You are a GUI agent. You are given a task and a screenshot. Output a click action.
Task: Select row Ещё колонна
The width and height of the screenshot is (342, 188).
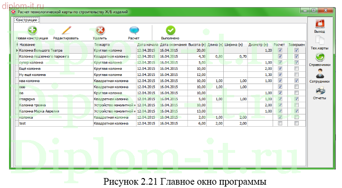pyautogui.click(x=161, y=68)
